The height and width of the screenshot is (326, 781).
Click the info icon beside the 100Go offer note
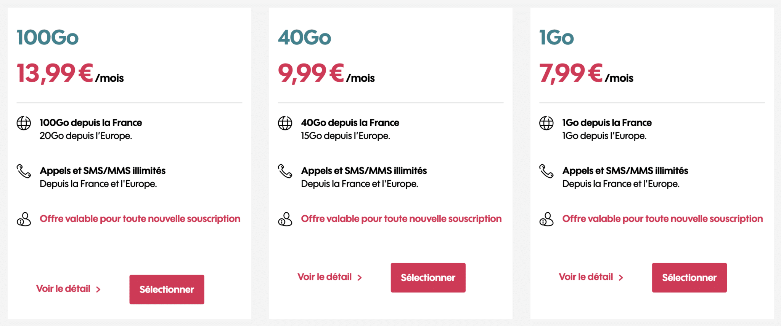(24, 219)
